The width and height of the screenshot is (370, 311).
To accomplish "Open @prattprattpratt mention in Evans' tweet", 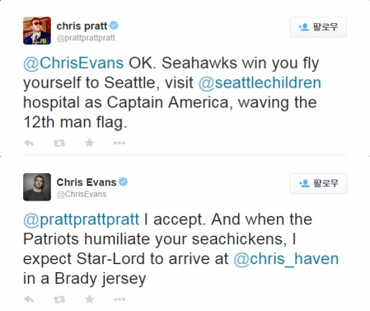I will click(x=81, y=220).
